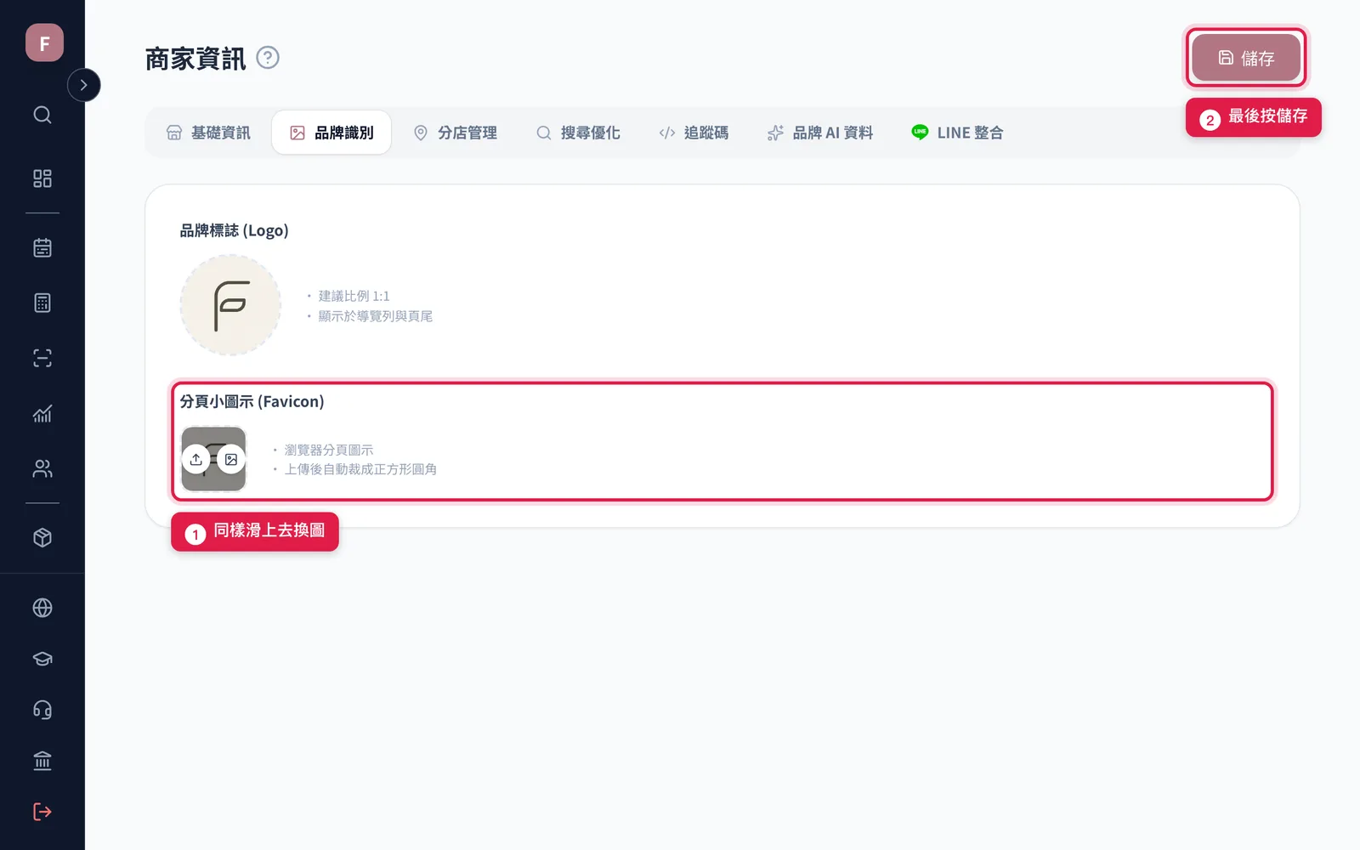This screenshot has width=1360, height=850.
Task: Open the scan frame icon in sidebar
Action: (42, 358)
